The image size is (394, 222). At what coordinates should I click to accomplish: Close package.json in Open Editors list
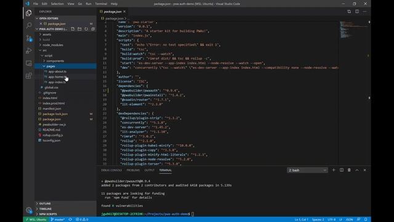pos(41,23)
